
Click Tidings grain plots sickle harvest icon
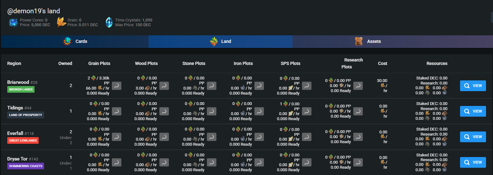(117, 111)
